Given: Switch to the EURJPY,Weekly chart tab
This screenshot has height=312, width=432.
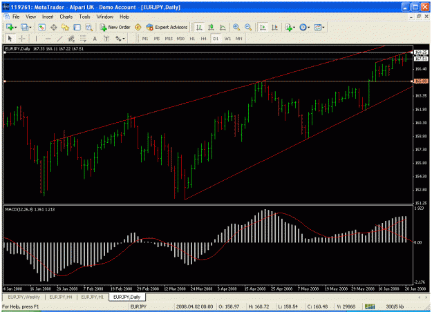Looking at the screenshot, I should (x=24, y=297).
